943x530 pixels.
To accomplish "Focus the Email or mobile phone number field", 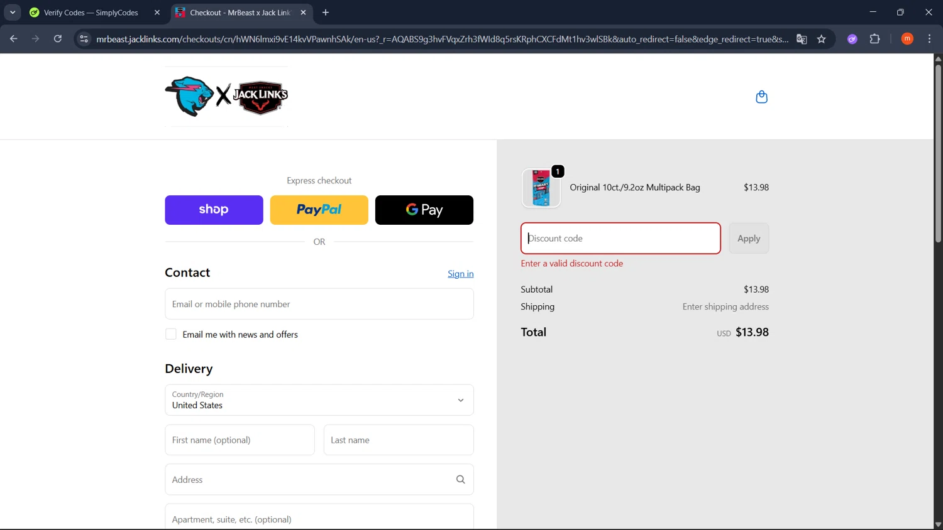I will click(319, 304).
